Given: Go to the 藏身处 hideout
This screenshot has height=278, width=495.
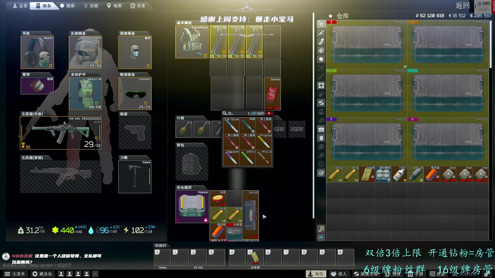Looking at the screenshot, I should [42, 274].
